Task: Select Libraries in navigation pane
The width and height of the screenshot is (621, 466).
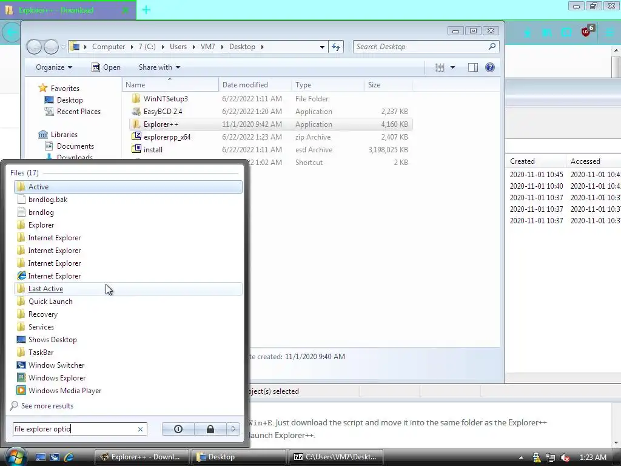Action: [64, 134]
